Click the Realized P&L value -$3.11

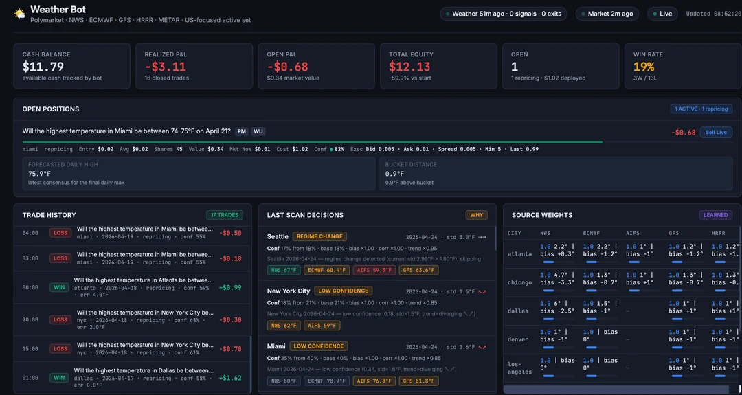coord(165,67)
